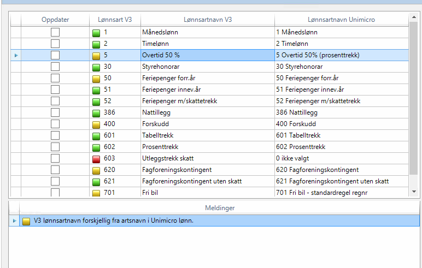The image size is (422, 268).
Task: Sort by Lønnsart V3 column header
Action: click(115, 20)
